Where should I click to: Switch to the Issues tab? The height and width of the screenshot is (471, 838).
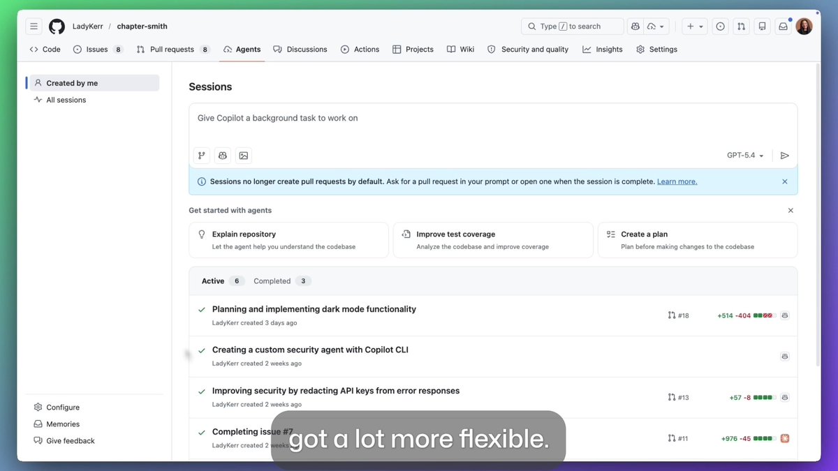pyautogui.click(x=98, y=50)
